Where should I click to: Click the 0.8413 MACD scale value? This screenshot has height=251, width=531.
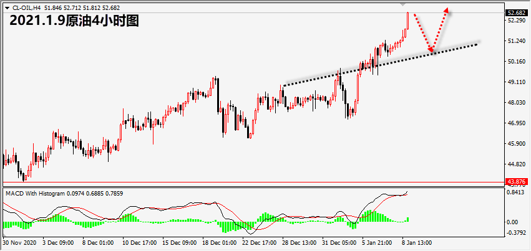517,193
